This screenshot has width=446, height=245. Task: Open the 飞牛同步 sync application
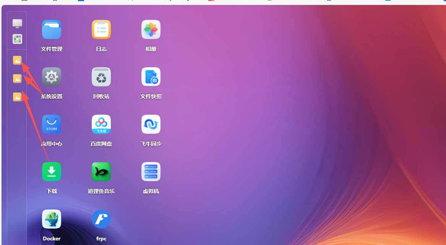coord(151,124)
